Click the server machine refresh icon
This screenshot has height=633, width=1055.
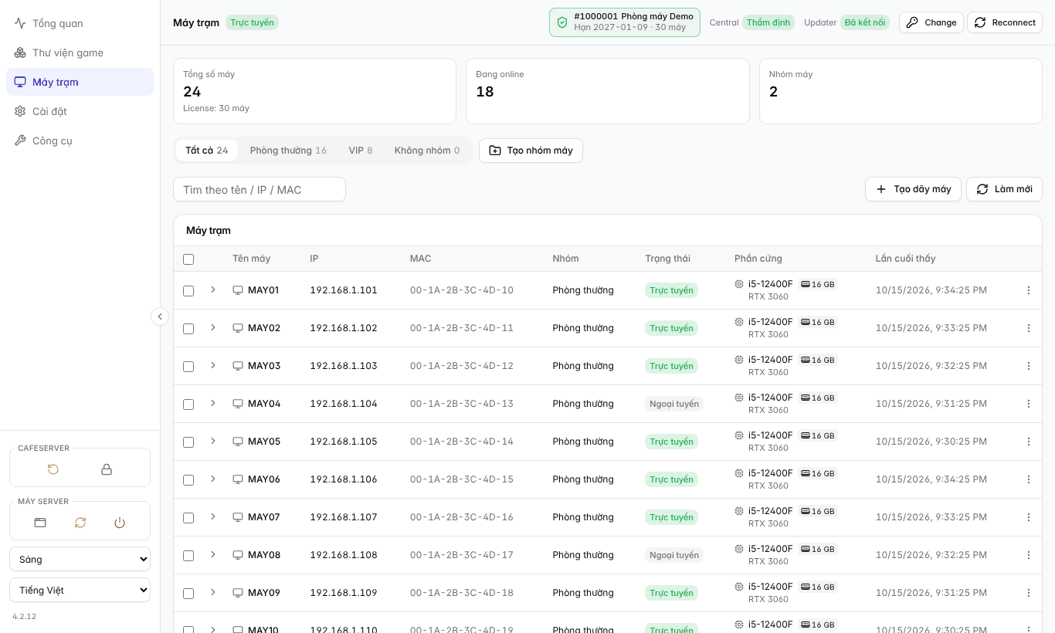click(80, 523)
